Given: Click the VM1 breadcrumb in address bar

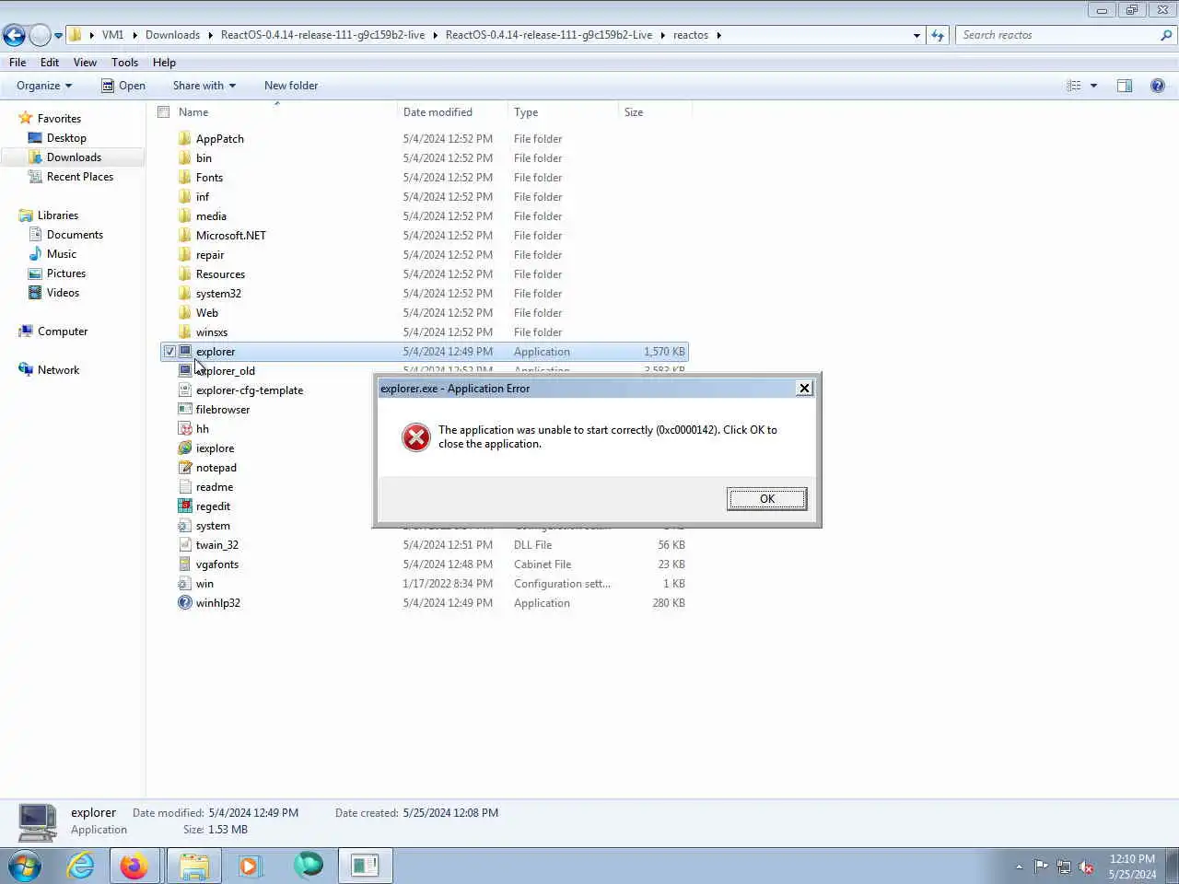Looking at the screenshot, I should pos(112,35).
